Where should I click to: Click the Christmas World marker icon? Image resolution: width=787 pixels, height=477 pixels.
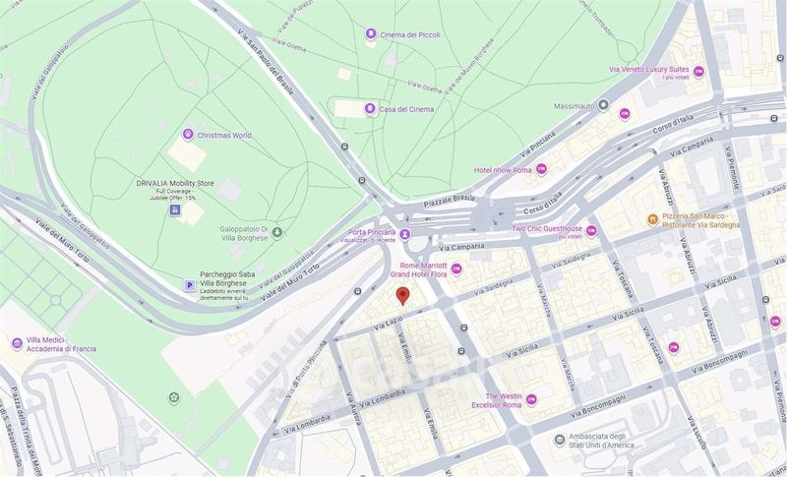188,135
